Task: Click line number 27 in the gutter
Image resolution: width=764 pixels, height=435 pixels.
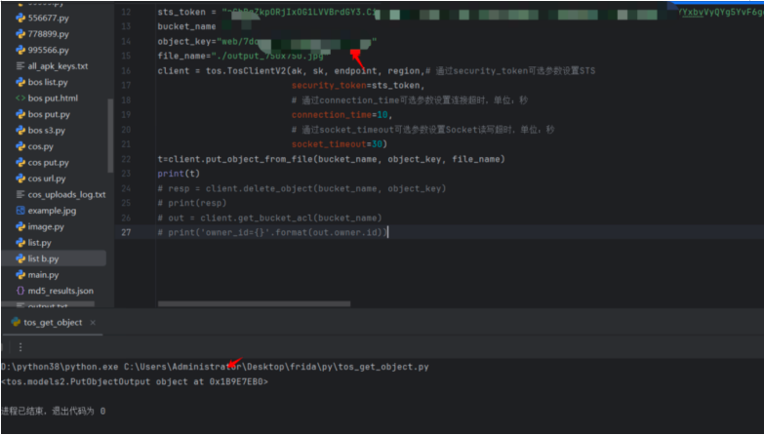Action: (126, 232)
